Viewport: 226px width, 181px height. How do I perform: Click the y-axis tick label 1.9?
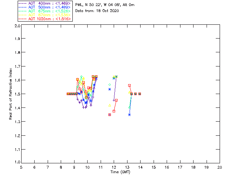point(17,39)
